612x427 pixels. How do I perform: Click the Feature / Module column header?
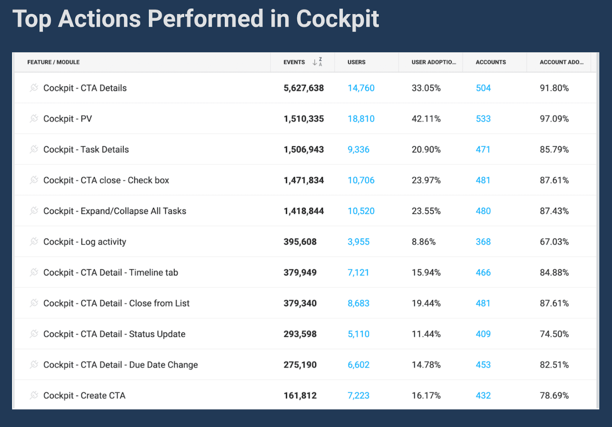[53, 62]
